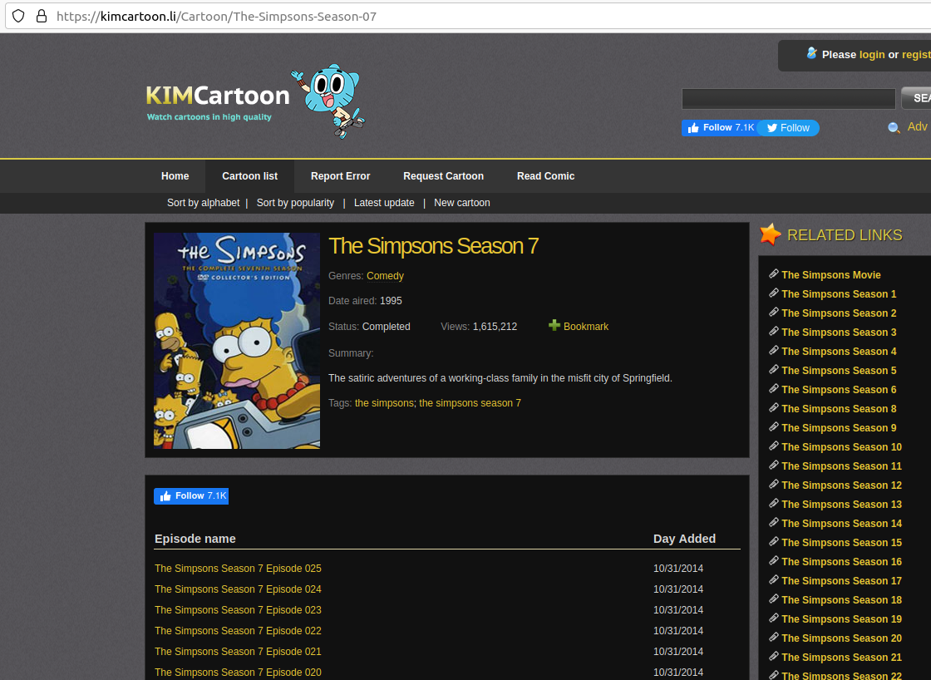Screen dimensions: 931x680
Task: Open Season 7 Episode 022
Action: pos(238,631)
